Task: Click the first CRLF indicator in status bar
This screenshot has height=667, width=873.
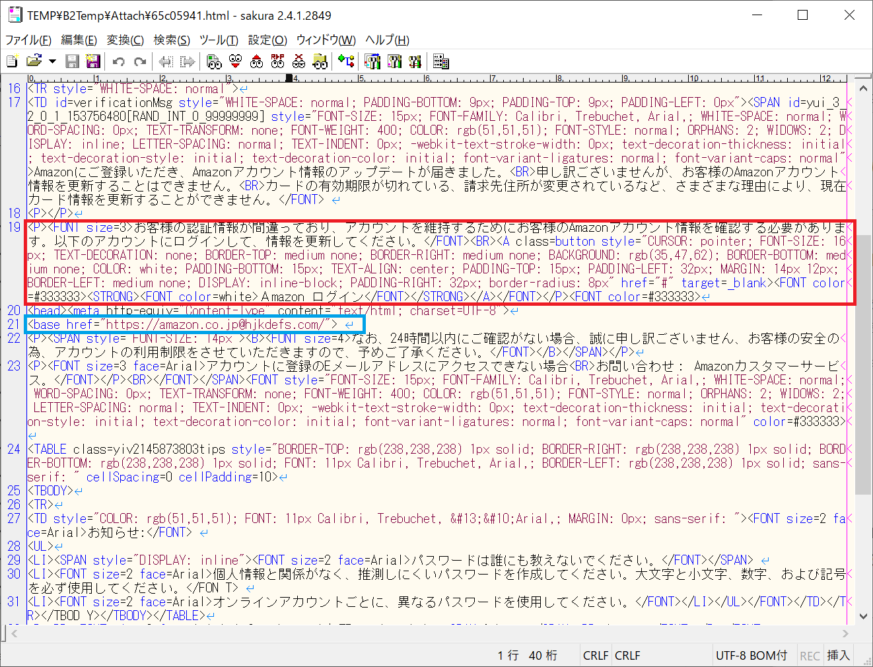Action: pyautogui.click(x=596, y=655)
